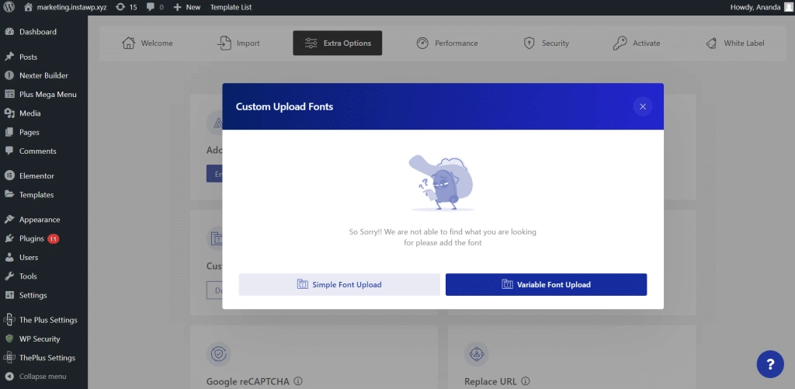795x389 pixels.
Task: Open the New content dropdown in admin bar
Action: (x=186, y=7)
